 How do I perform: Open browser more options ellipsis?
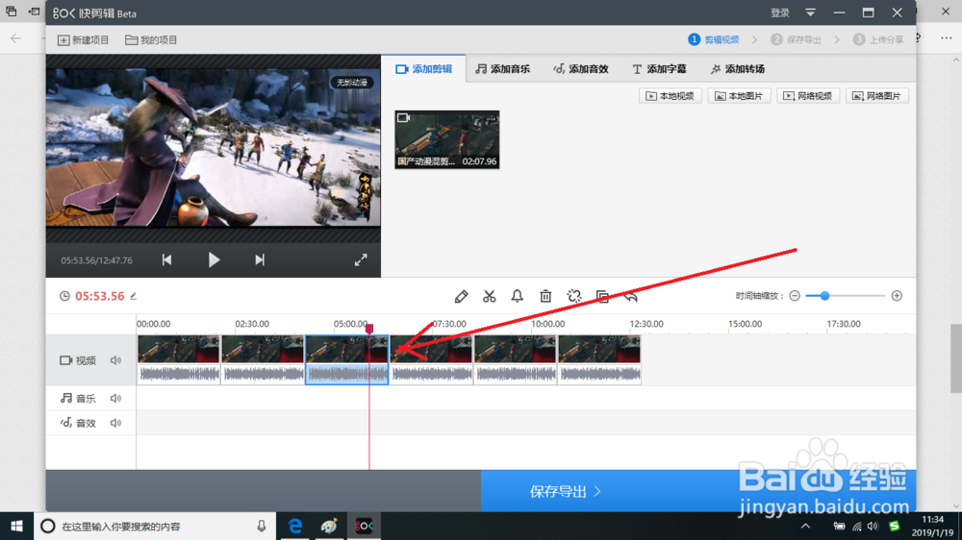point(946,38)
